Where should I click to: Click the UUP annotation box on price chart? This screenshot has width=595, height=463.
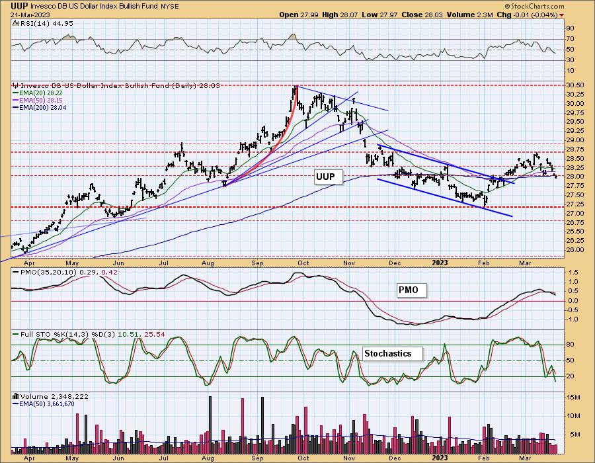tap(329, 177)
